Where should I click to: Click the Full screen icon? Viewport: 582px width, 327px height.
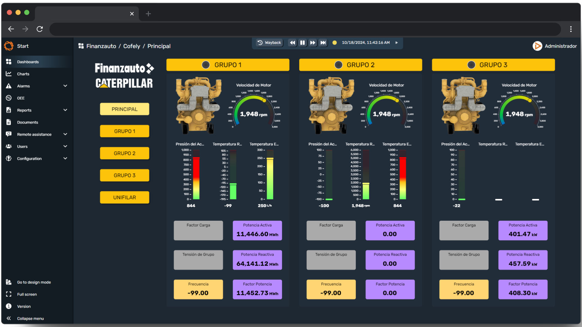click(x=9, y=294)
